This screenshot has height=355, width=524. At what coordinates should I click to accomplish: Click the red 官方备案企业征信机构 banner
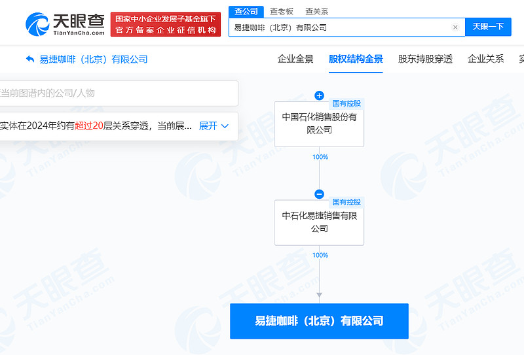[x=166, y=24]
